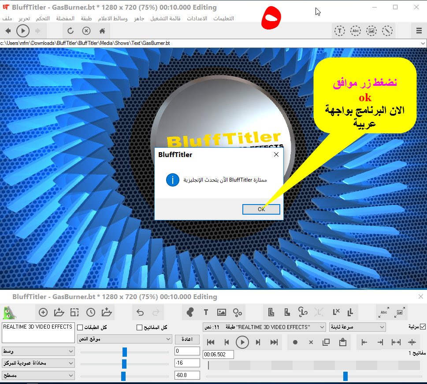Click the timeline position slider handle
Screen dimensions: 427x384
[345, 376]
